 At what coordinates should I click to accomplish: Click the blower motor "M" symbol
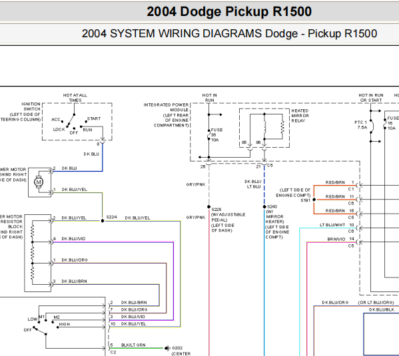click(39, 182)
